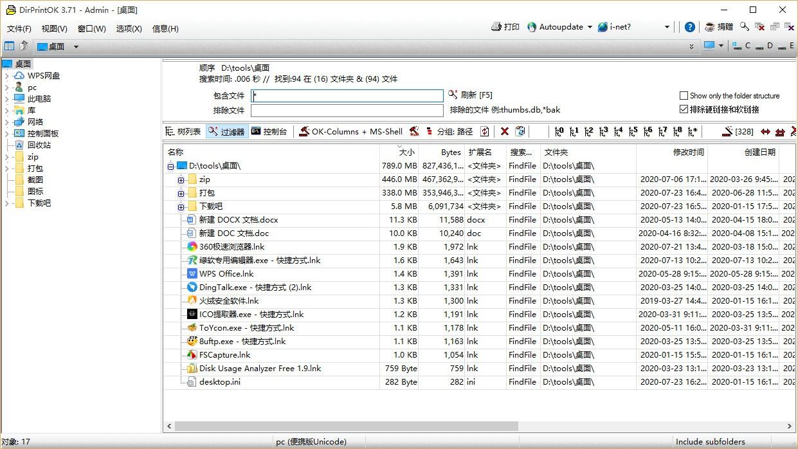The width and height of the screenshot is (798, 449).
Task: Set tree expand level 5
Action: point(633,131)
